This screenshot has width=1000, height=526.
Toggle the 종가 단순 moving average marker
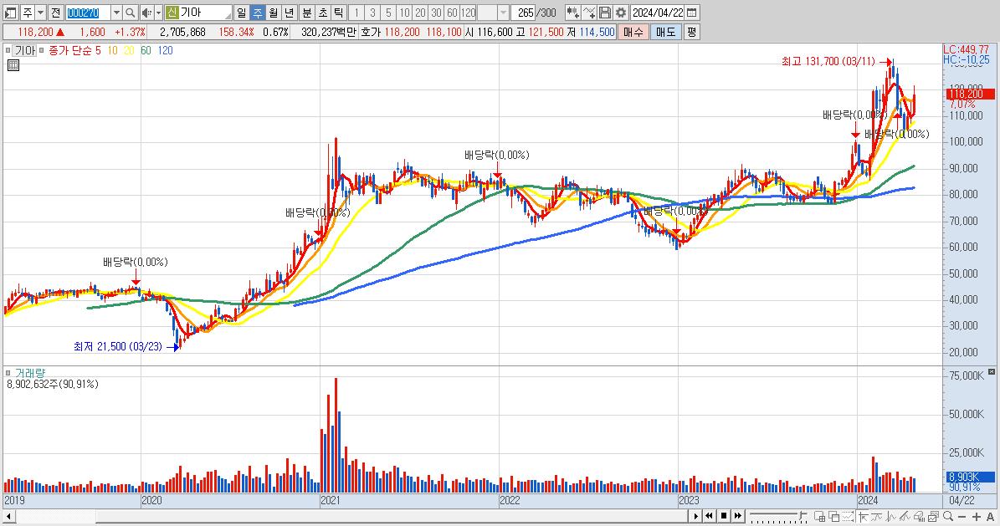43,50
